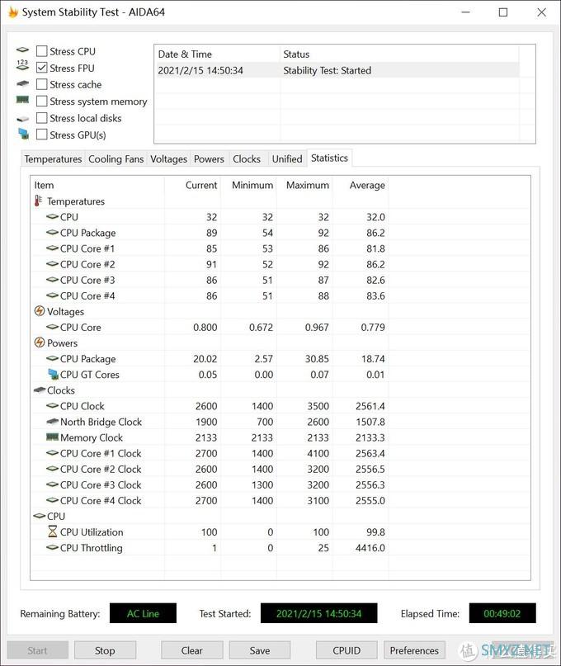Click the Stop button
This screenshot has height=666, width=561.
[105, 650]
